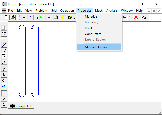This screenshot has width=162, height=115.
Task: Choose Materials Library from Properties menu
Action: click(x=96, y=47)
